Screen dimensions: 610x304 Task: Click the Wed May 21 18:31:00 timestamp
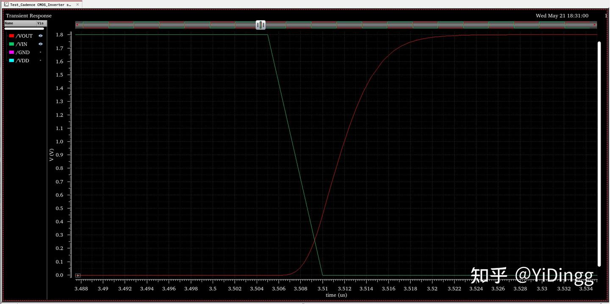point(562,16)
